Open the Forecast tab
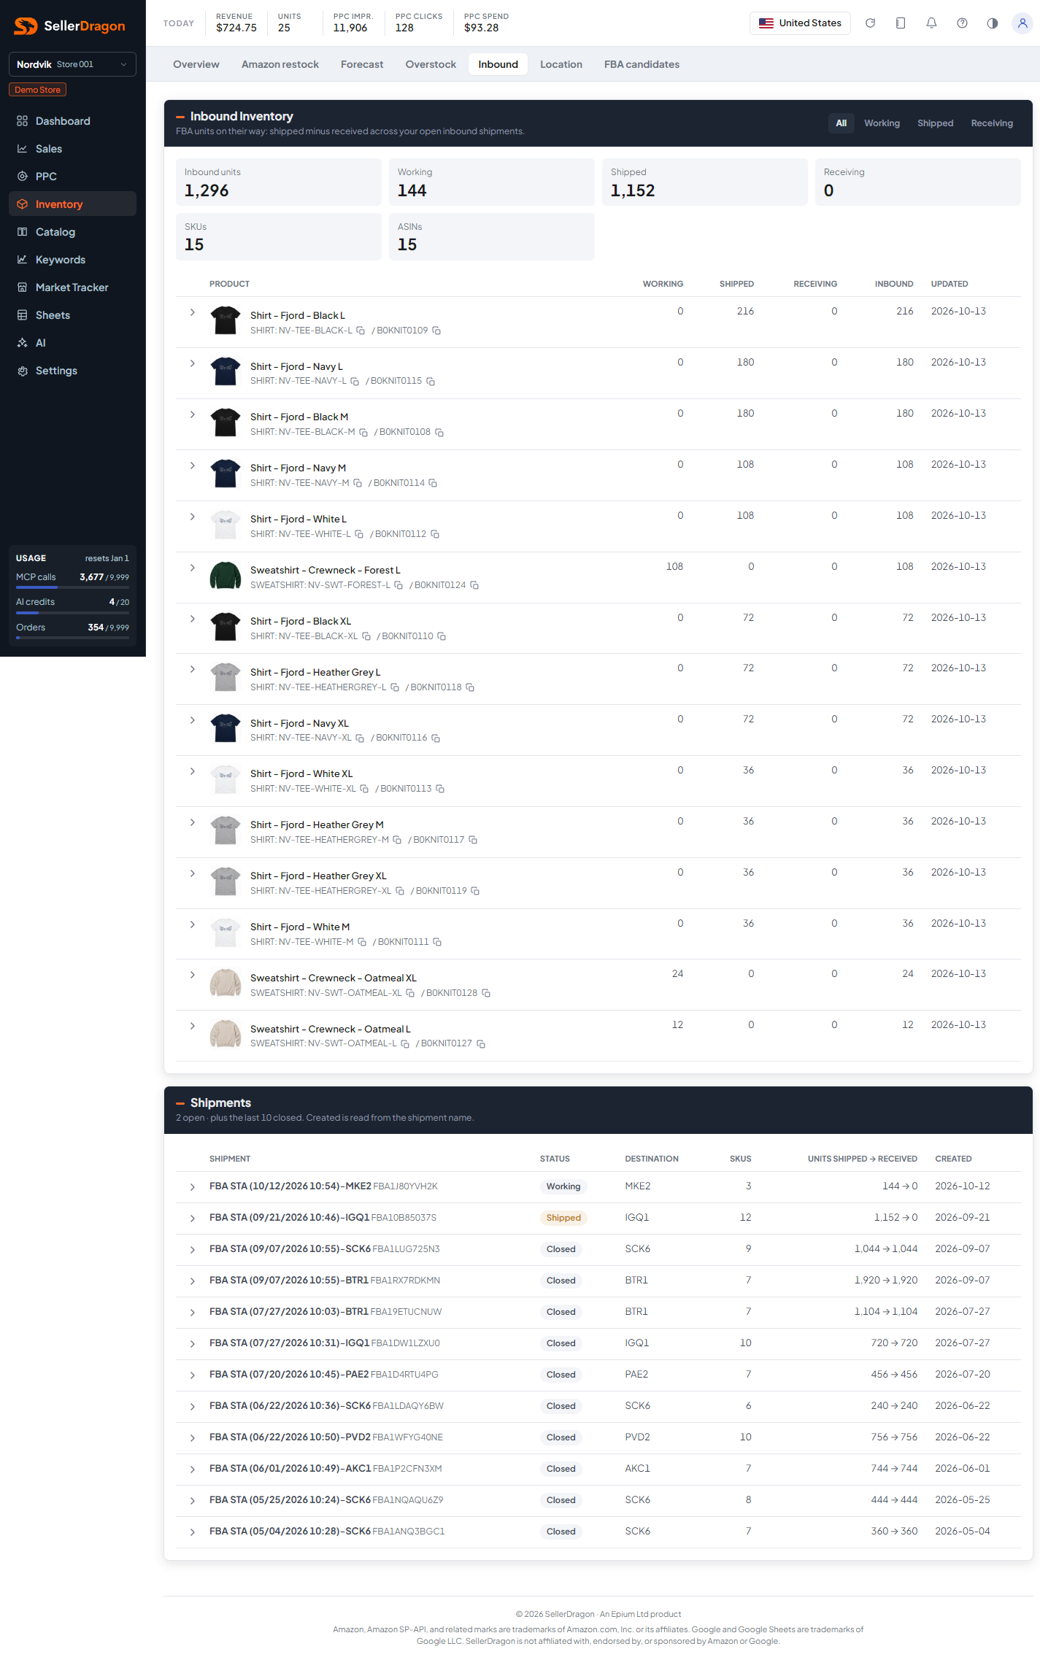 pyautogui.click(x=362, y=64)
